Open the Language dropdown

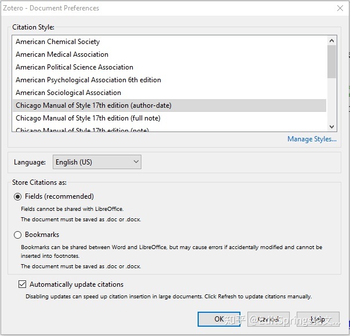click(x=97, y=162)
